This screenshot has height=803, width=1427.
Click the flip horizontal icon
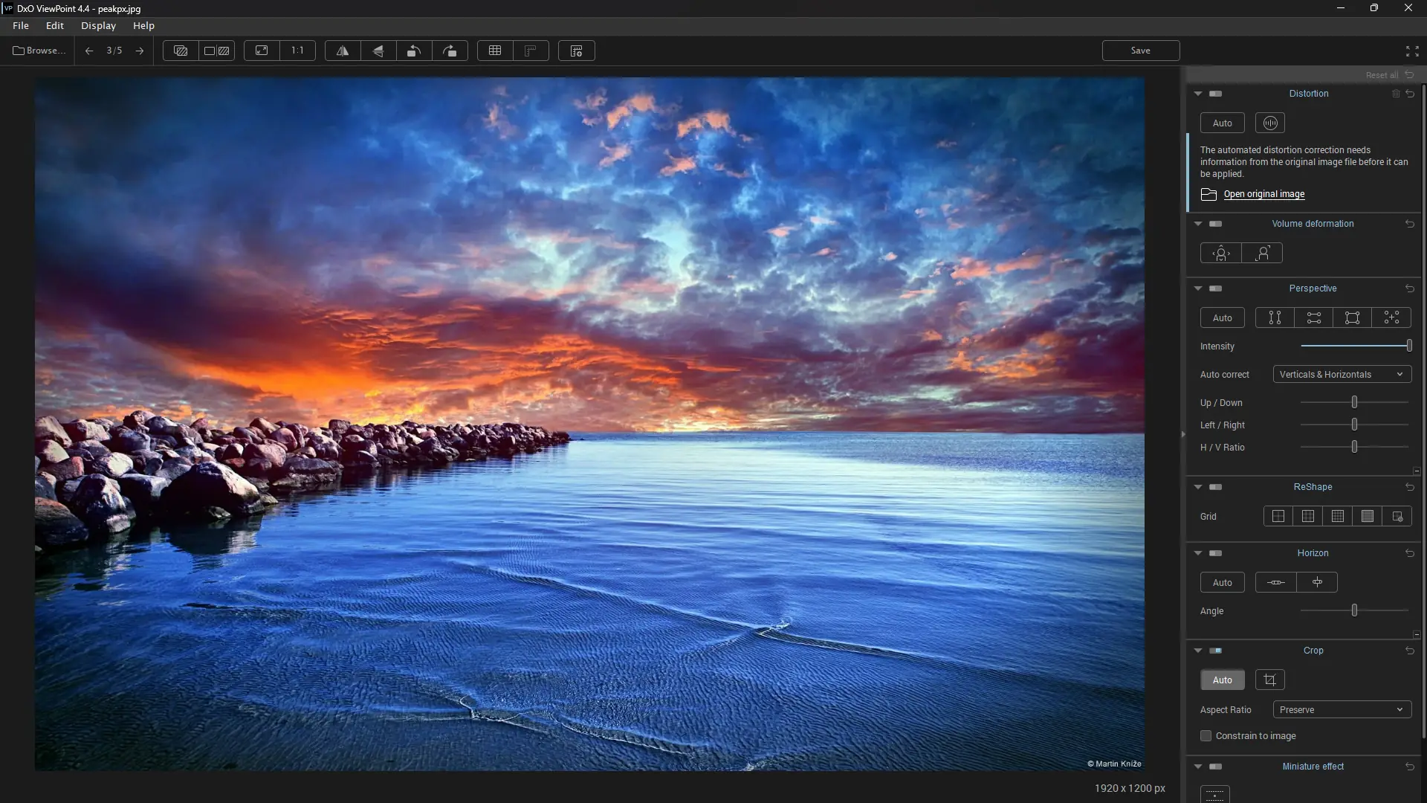pyautogui.click(x=343, y=51)
